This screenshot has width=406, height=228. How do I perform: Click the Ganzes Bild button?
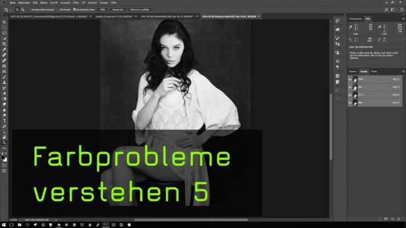[x=118, y=9]
